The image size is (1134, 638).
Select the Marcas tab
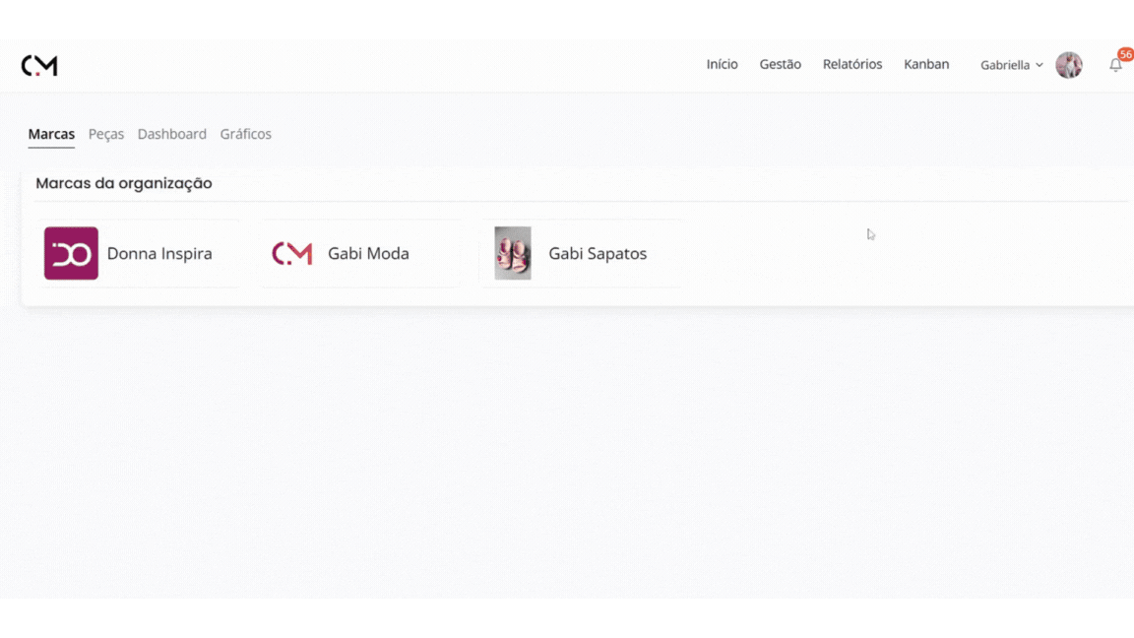(x=51, y=134)
